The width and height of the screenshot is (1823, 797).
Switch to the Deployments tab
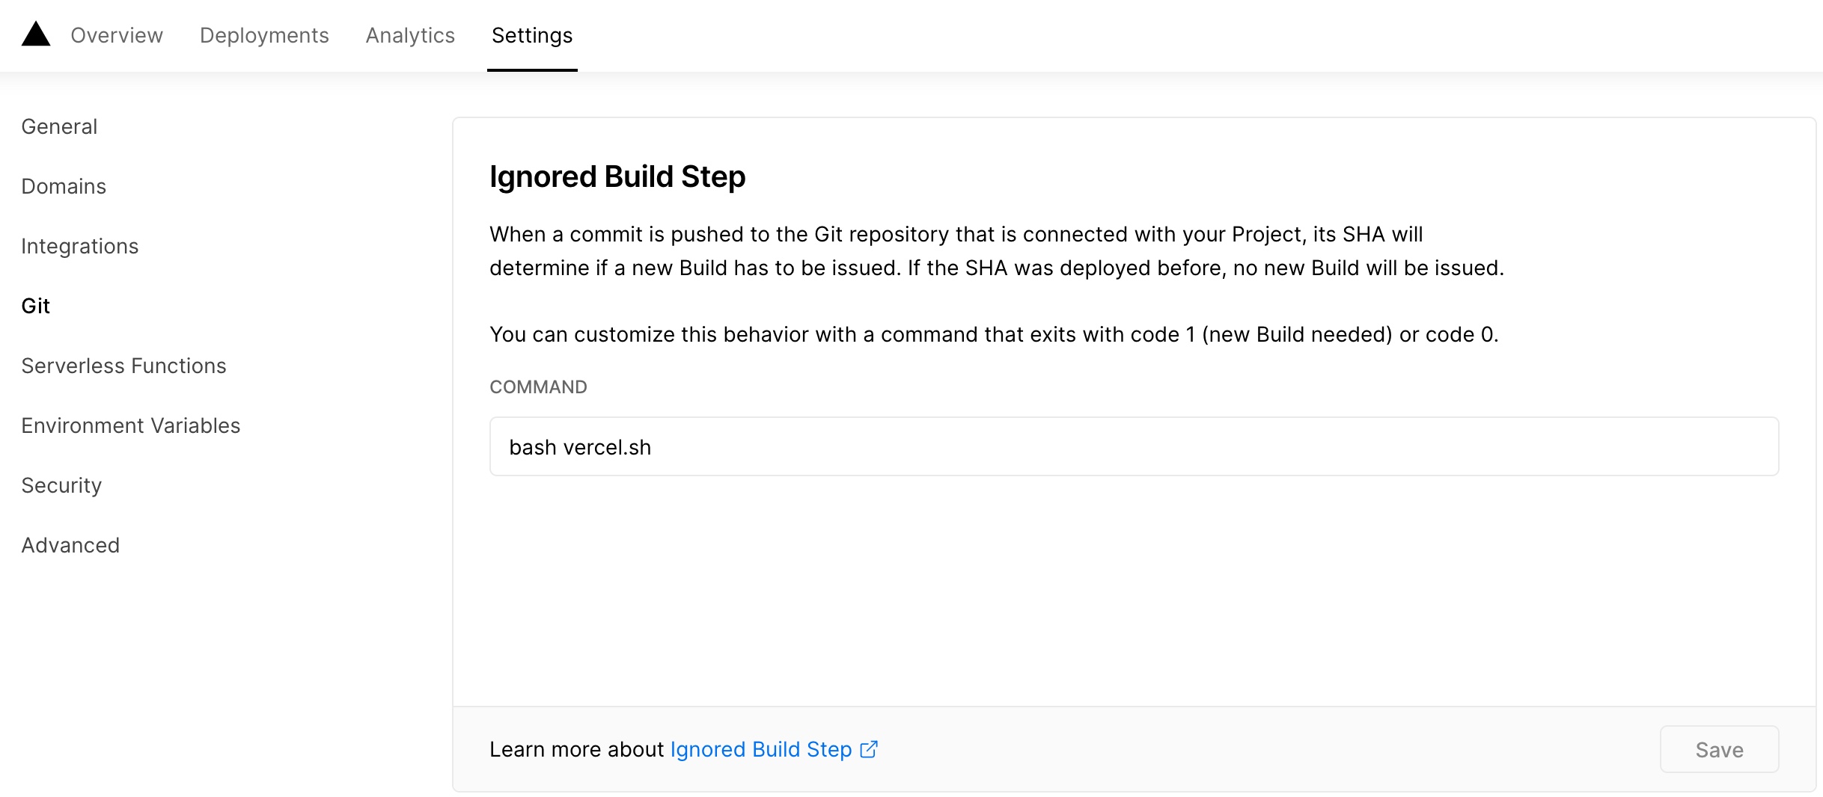click(264, 35)
